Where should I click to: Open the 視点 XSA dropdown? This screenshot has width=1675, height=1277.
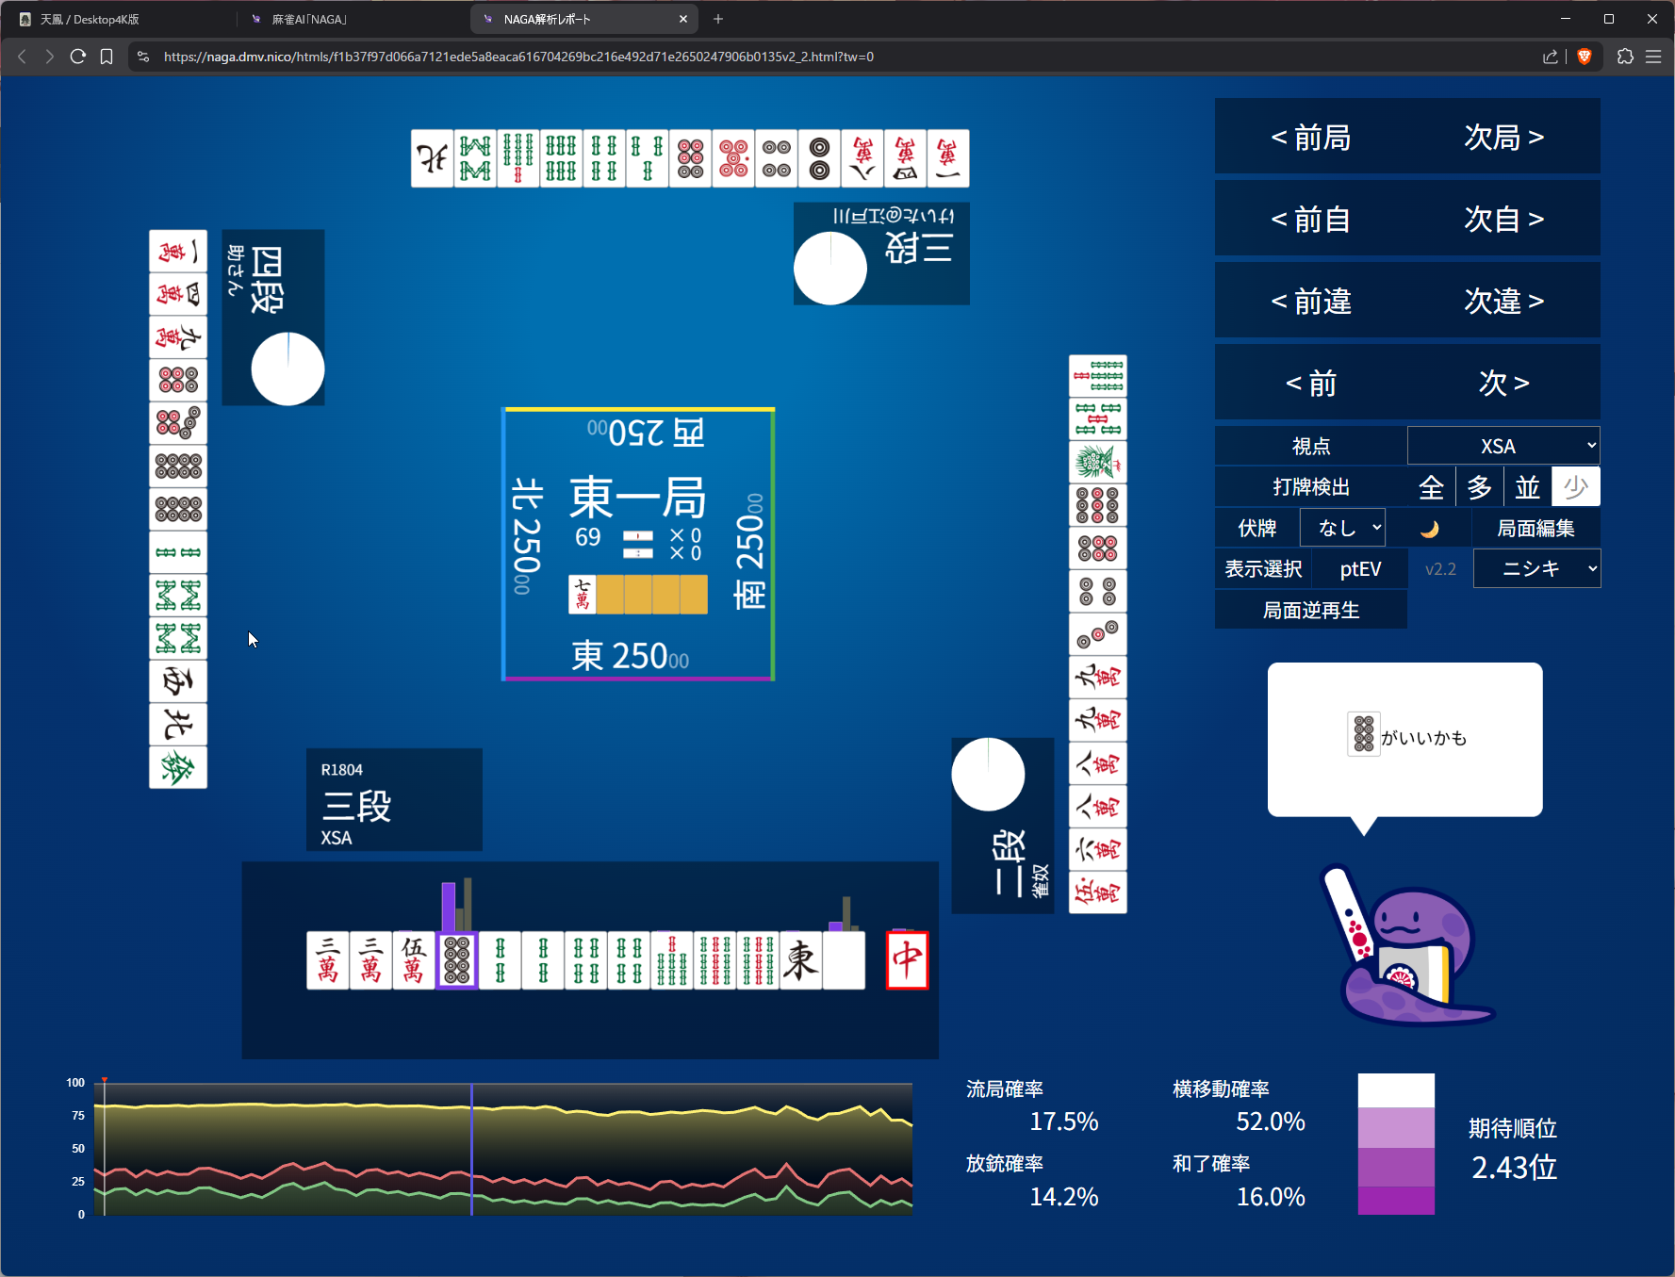coord(1503,446)
